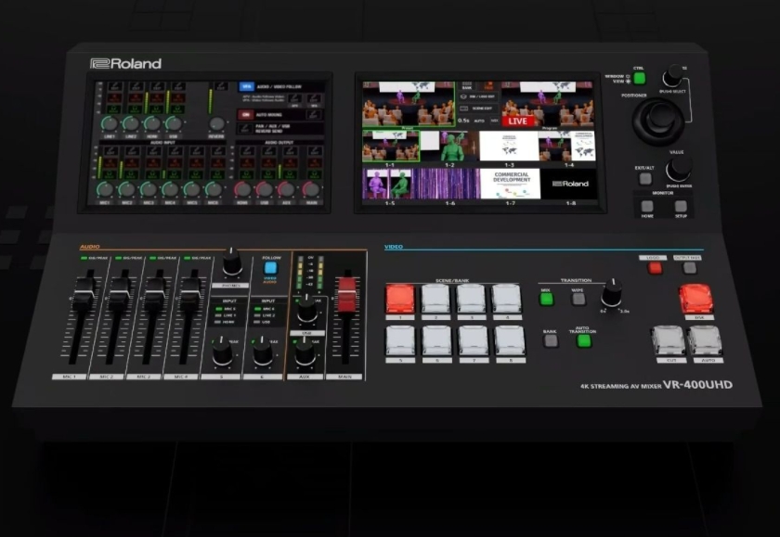Screen dimensions: 780x537
Task: Tap the DSK / LOGO EDIT icon on touchscreen
Action: coord(478,96)
